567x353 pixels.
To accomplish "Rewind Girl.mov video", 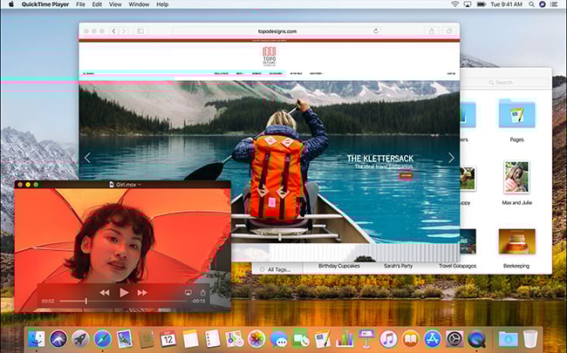I will [x=105, y=293].
